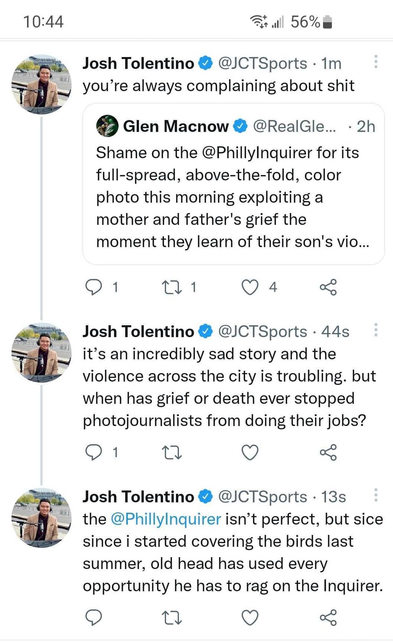Image resolution: width=393 pixels, height=642 pixels.
Task: Open the @JCTSports handle in the first tweet
Action: point(263,63)
